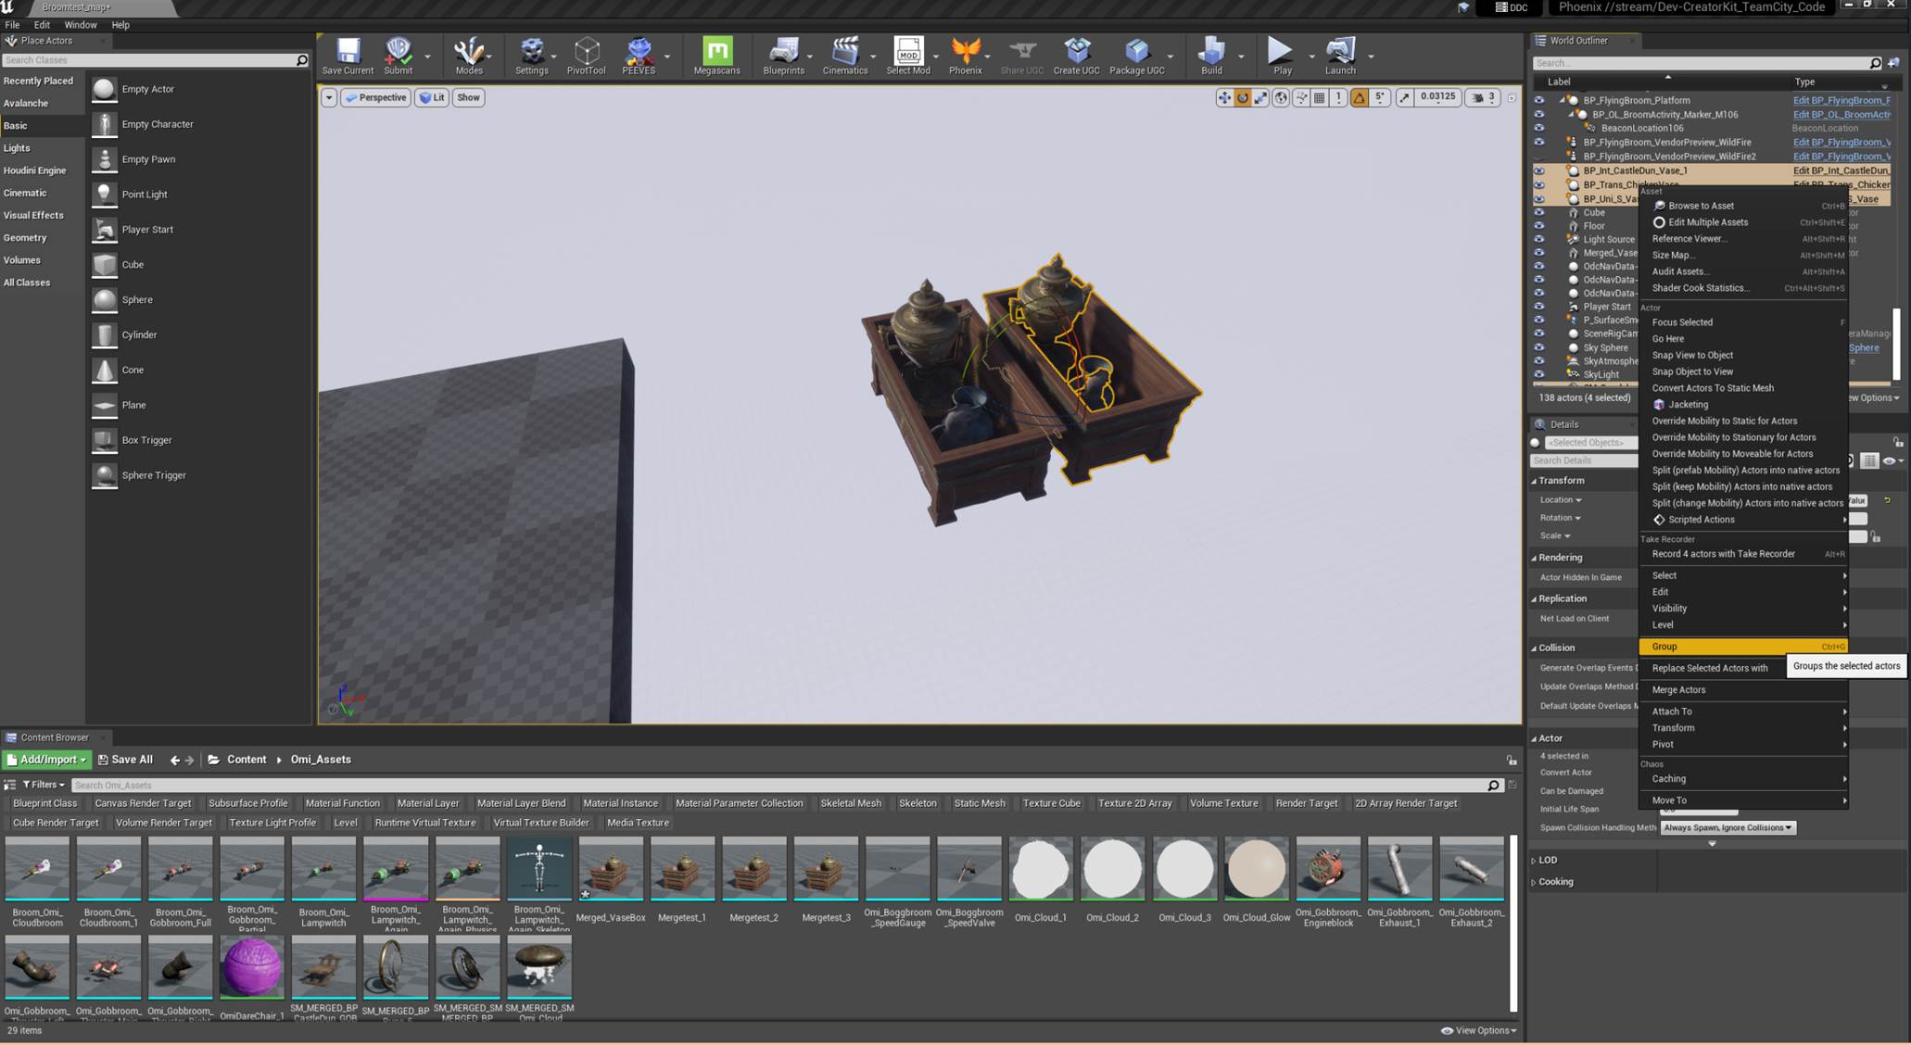
Task: Click the Save All button
Action: point(125,760)
